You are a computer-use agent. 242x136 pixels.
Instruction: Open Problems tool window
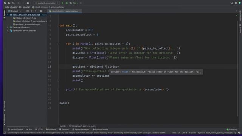[x=51, y=130]
